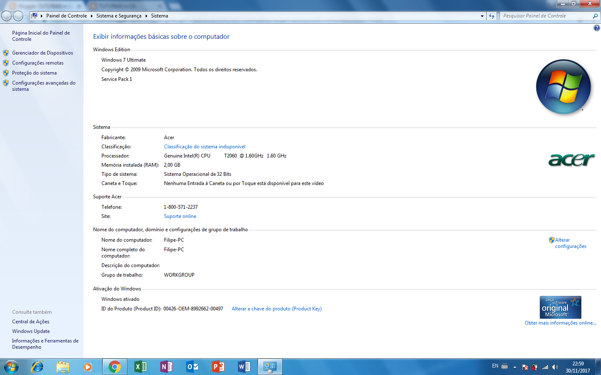Viewport: 601px width, 375px height.
Task: Open the volume speaker tray icon
Action: (555, 367)
